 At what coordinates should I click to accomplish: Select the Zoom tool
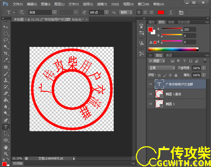pyautogui.click(x=6, y=154)
